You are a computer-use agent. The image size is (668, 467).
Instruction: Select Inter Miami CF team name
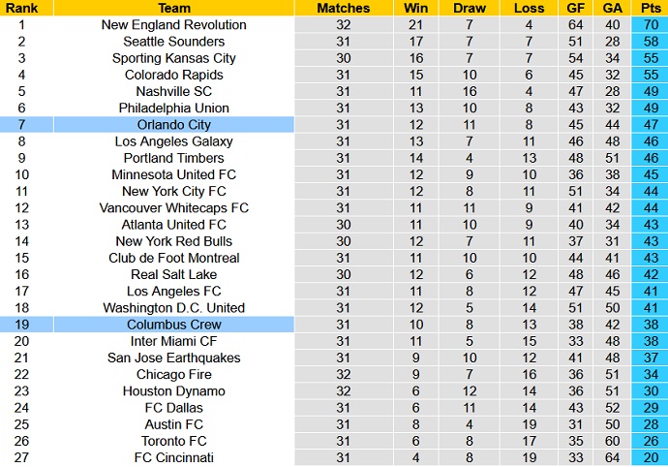173,341
